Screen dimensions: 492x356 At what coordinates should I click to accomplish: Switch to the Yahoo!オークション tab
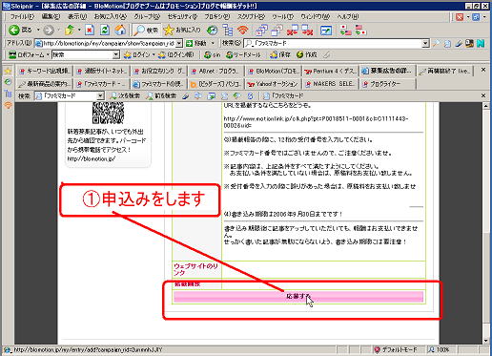tap(273, 84)
